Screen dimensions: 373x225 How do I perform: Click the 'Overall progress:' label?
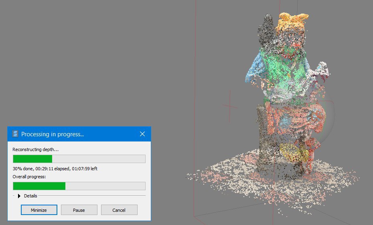[29, 177]
